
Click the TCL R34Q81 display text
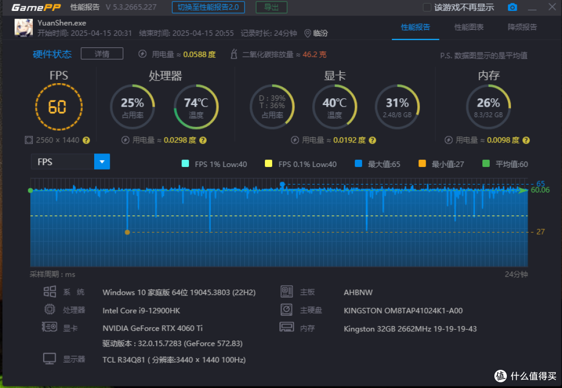point(174,360)
